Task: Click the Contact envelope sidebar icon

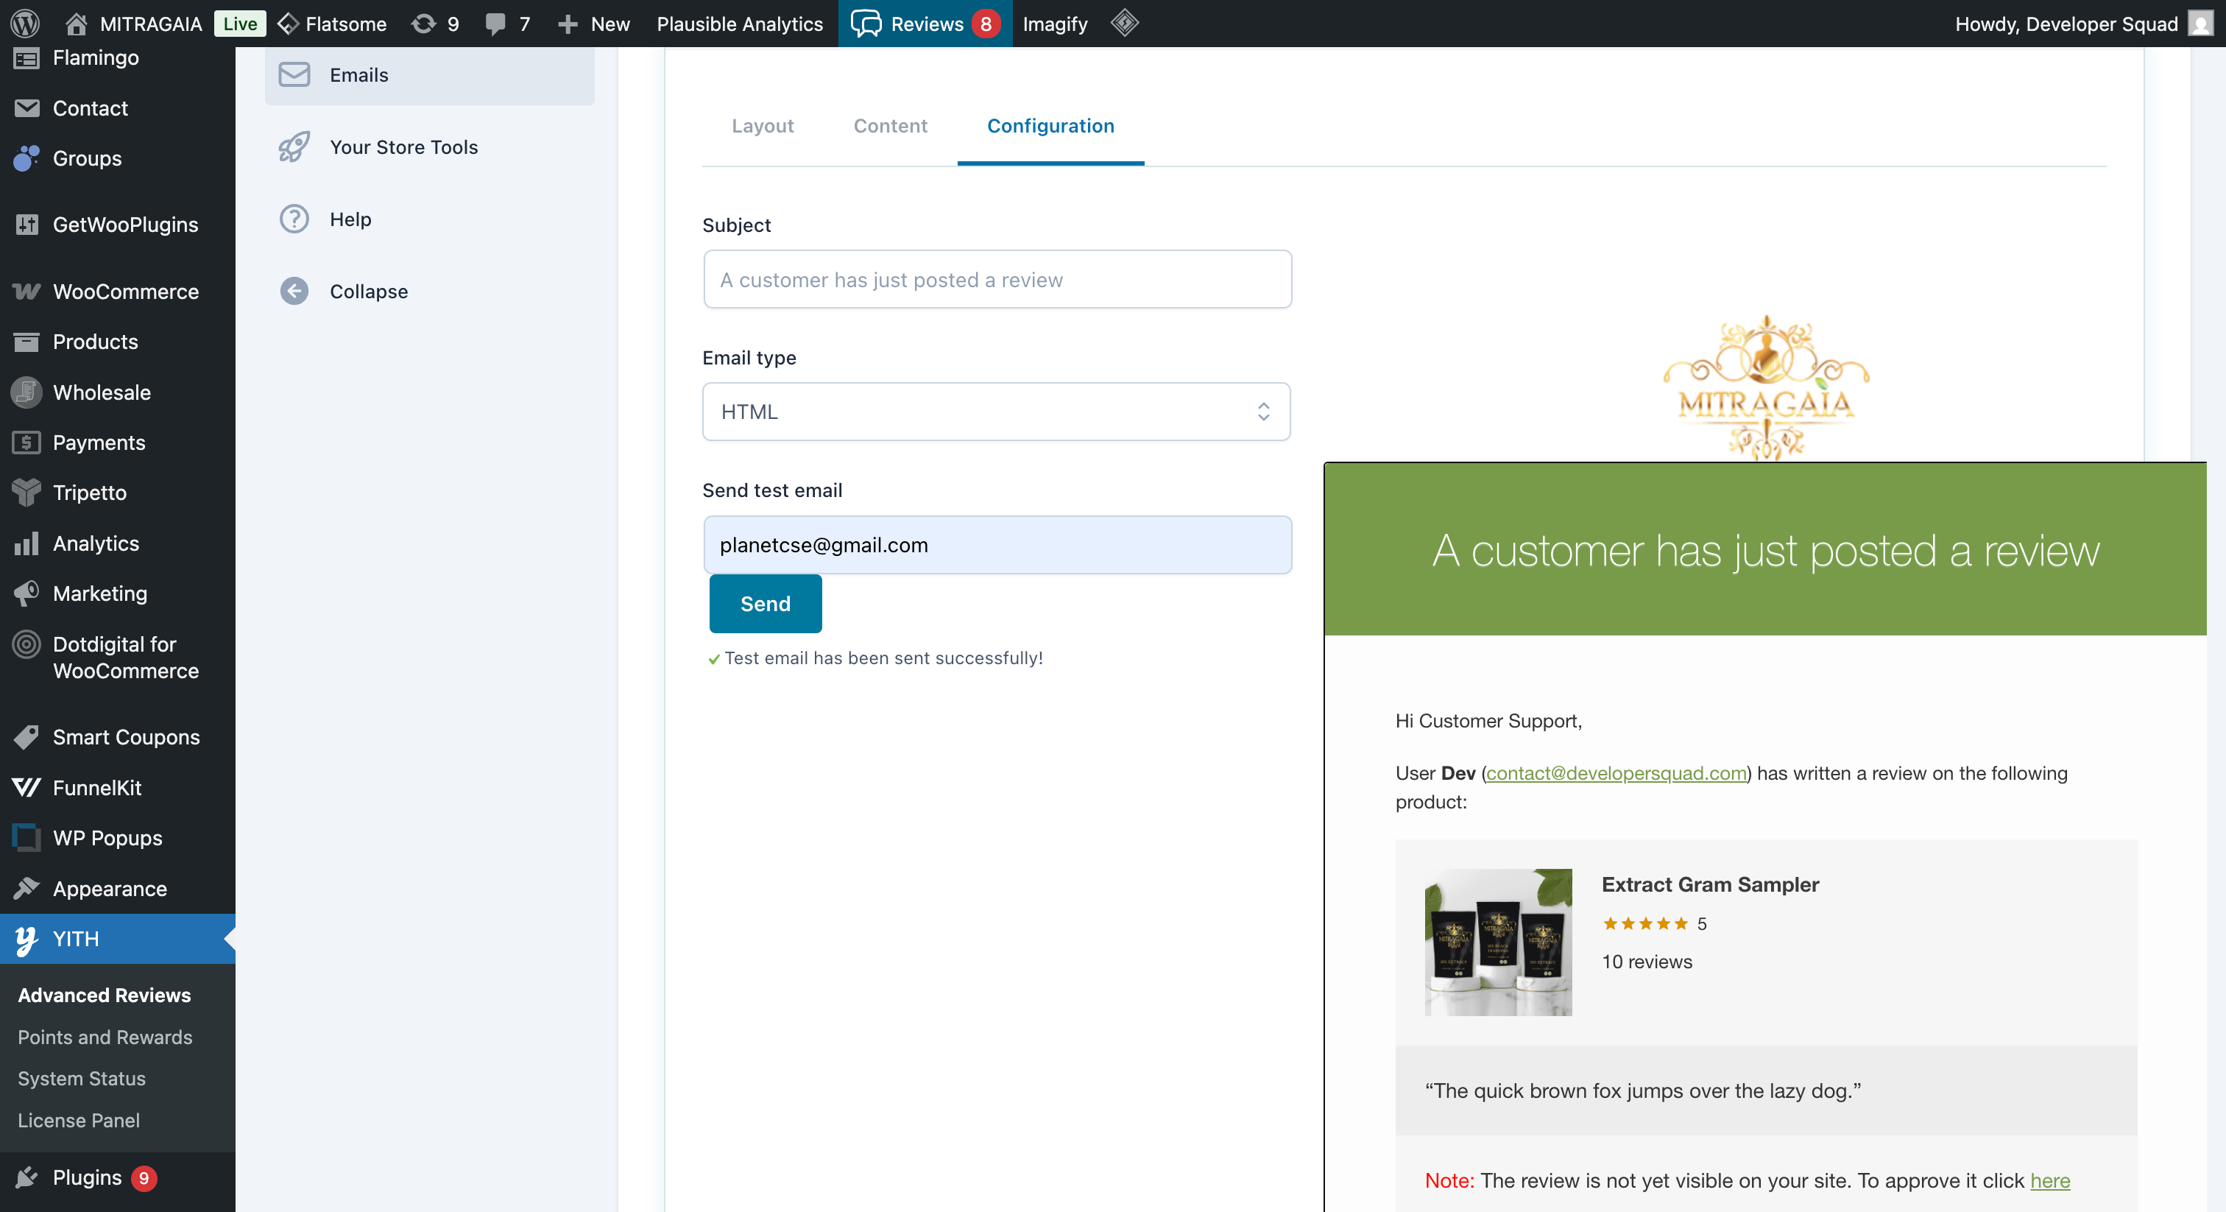Action: pyautogui.click(x=26, y=108)
